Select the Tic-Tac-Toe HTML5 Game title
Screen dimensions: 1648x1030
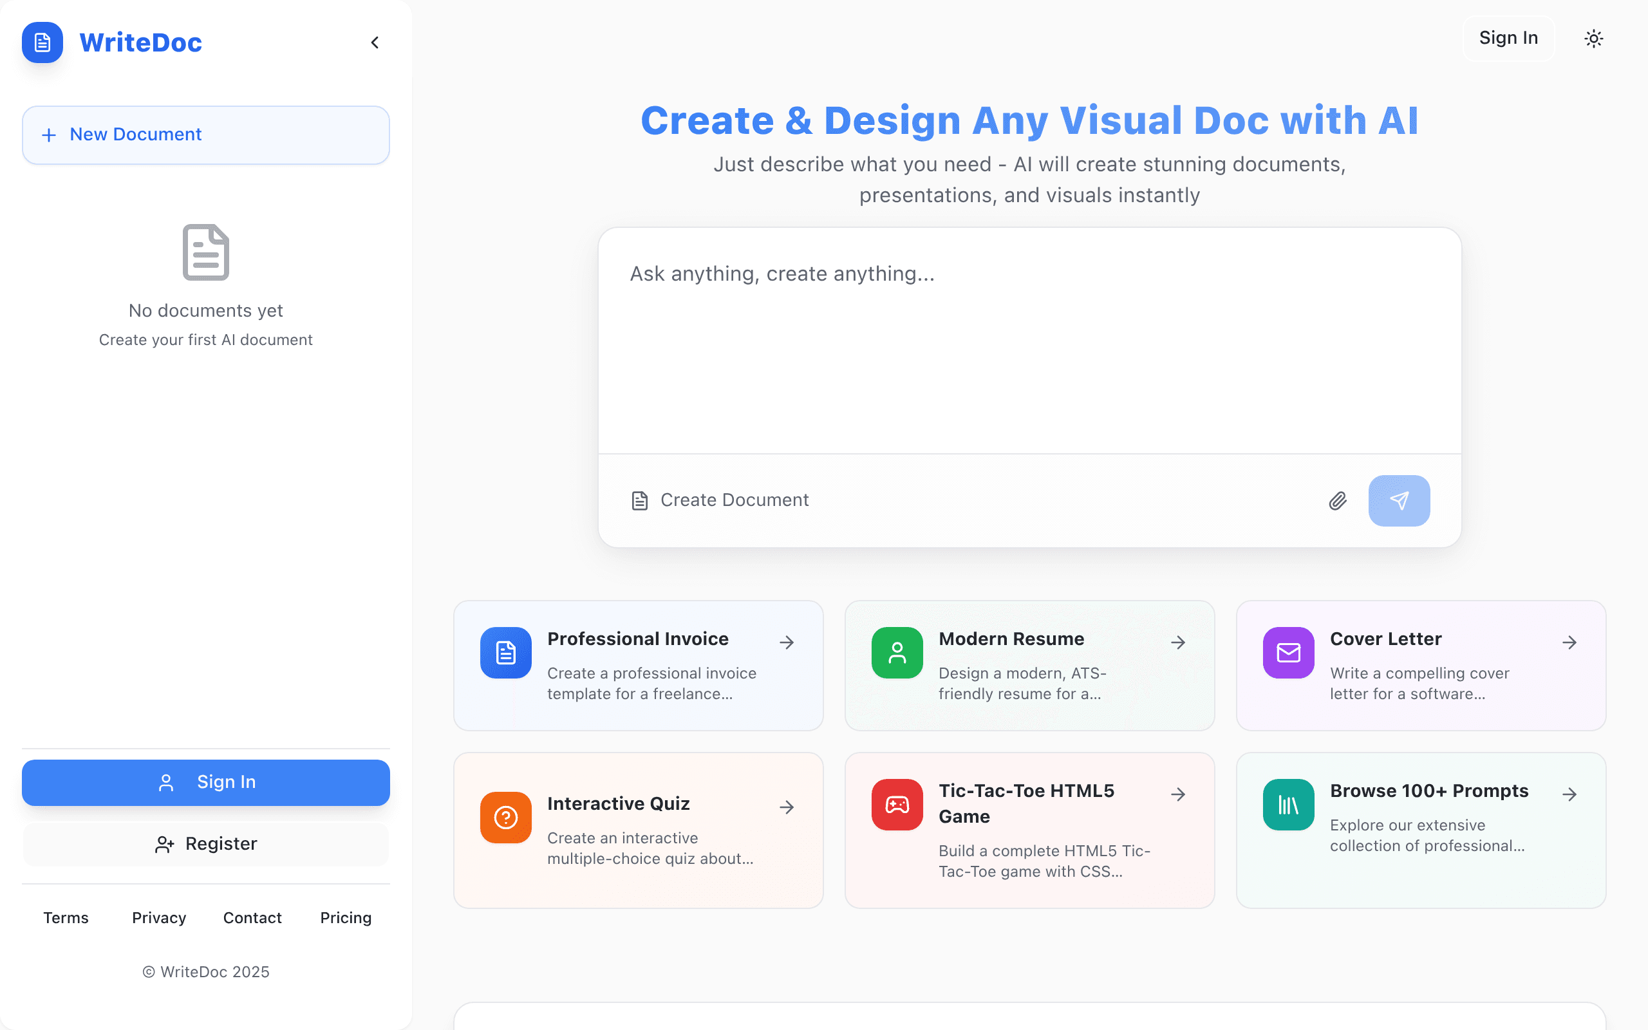(1026, 804)
